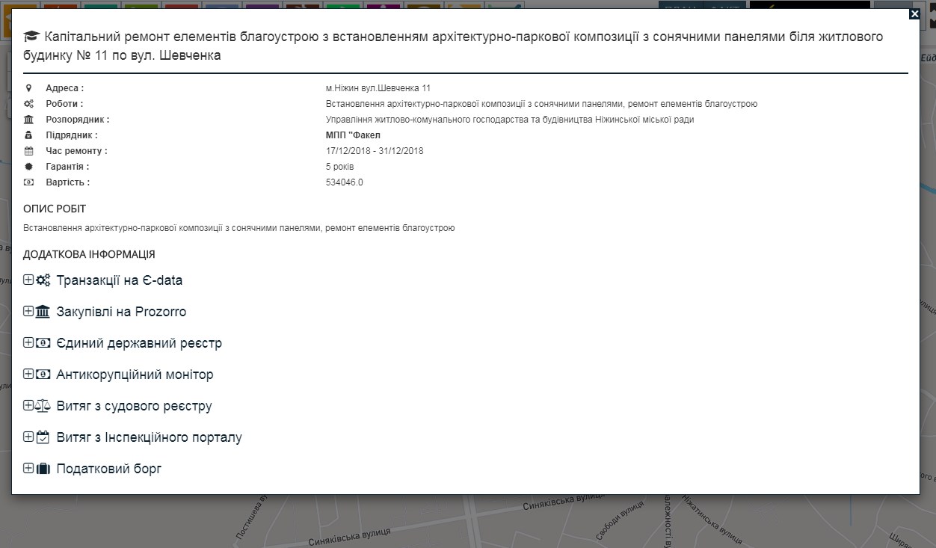The image size is (936, 548).
Task: Click the Адреса : label
Action: point(64,88)
